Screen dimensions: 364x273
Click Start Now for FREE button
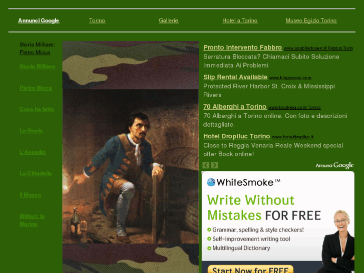[x=250, y=269]
